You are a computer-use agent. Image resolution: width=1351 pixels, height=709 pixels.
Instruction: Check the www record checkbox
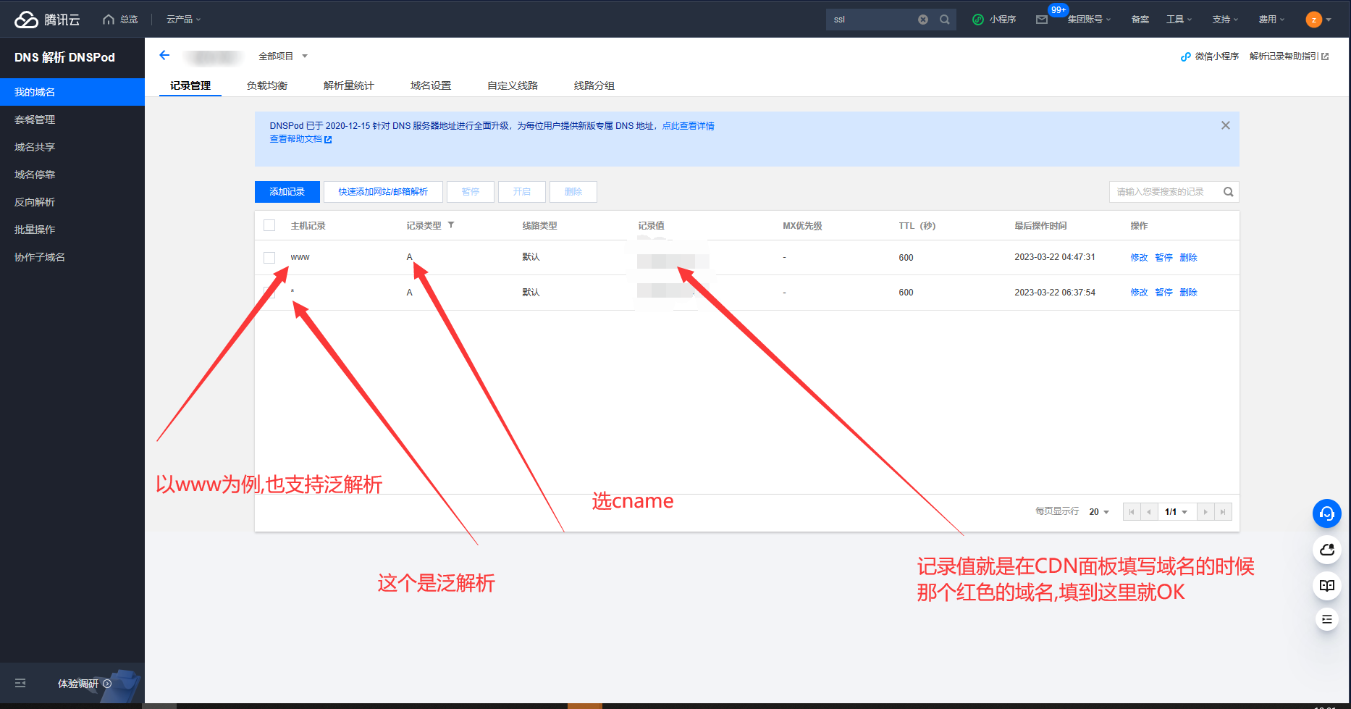(269, 258)
